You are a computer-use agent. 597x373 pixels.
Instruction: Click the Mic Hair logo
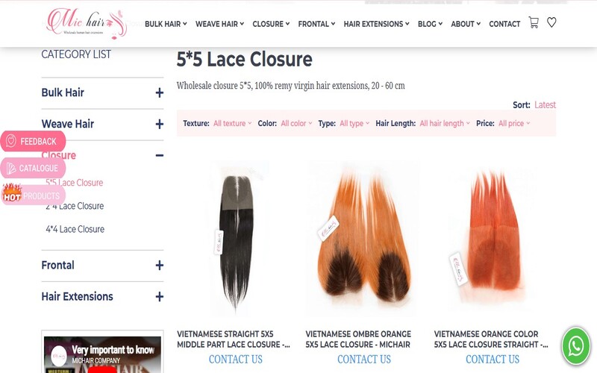87,24
